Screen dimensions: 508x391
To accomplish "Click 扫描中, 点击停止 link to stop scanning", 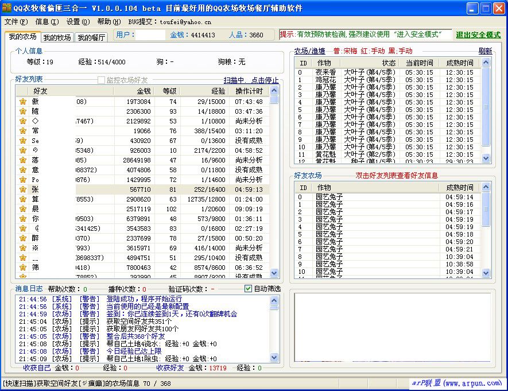I will 251,80.
